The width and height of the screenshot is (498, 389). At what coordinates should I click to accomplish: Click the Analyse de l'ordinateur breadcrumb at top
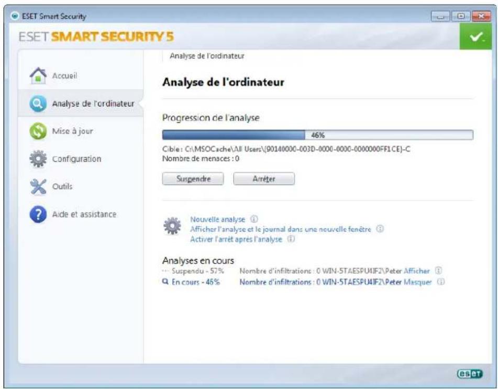pos(207,56)
